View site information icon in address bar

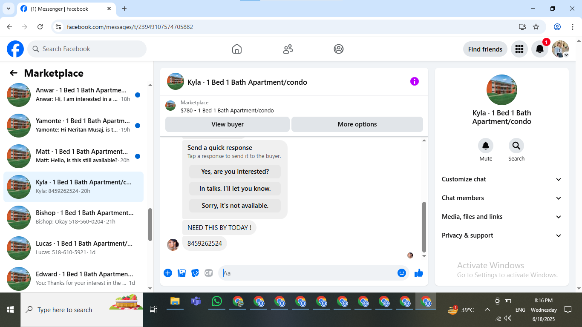click(x=59, y=27)
